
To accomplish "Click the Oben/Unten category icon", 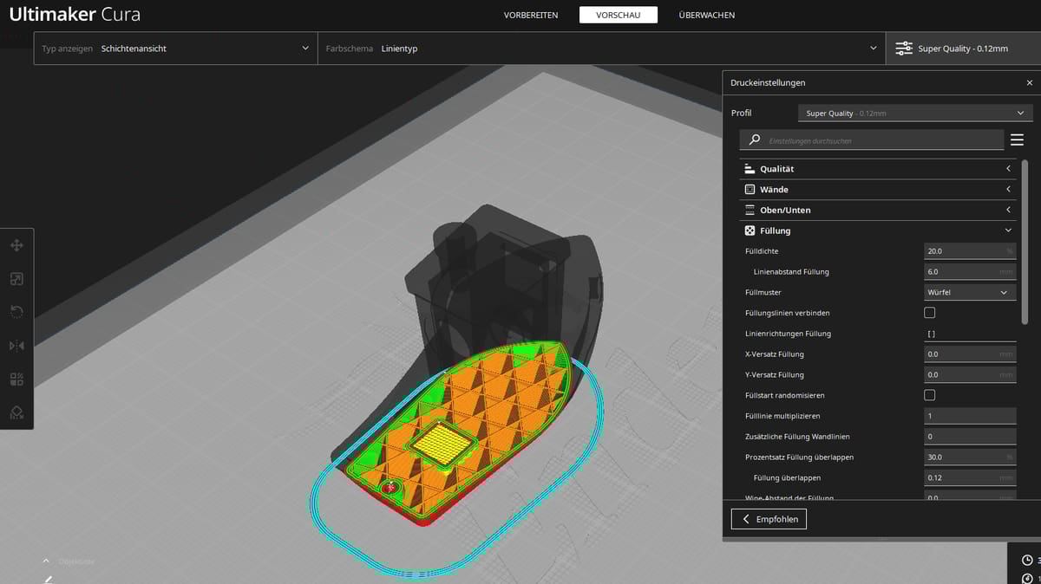I will click(750, 210).
